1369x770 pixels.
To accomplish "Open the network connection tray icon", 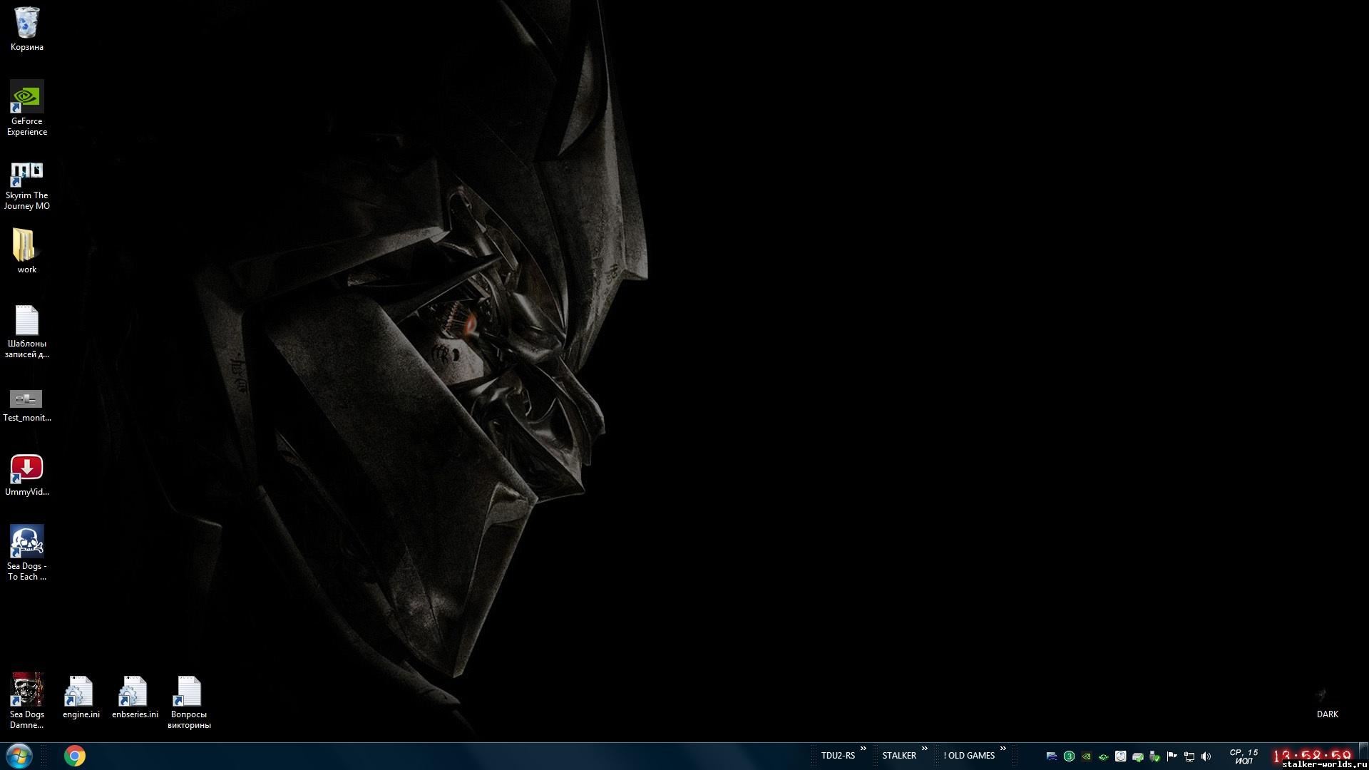I will click(x=1189, y=756).
